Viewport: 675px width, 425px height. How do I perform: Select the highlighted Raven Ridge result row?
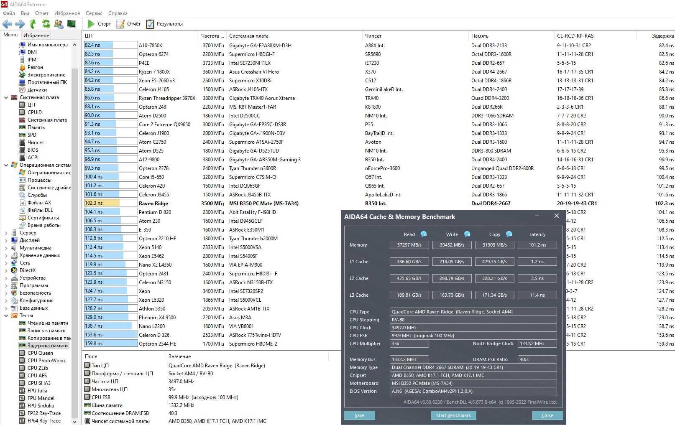click(x=378, y=204)
